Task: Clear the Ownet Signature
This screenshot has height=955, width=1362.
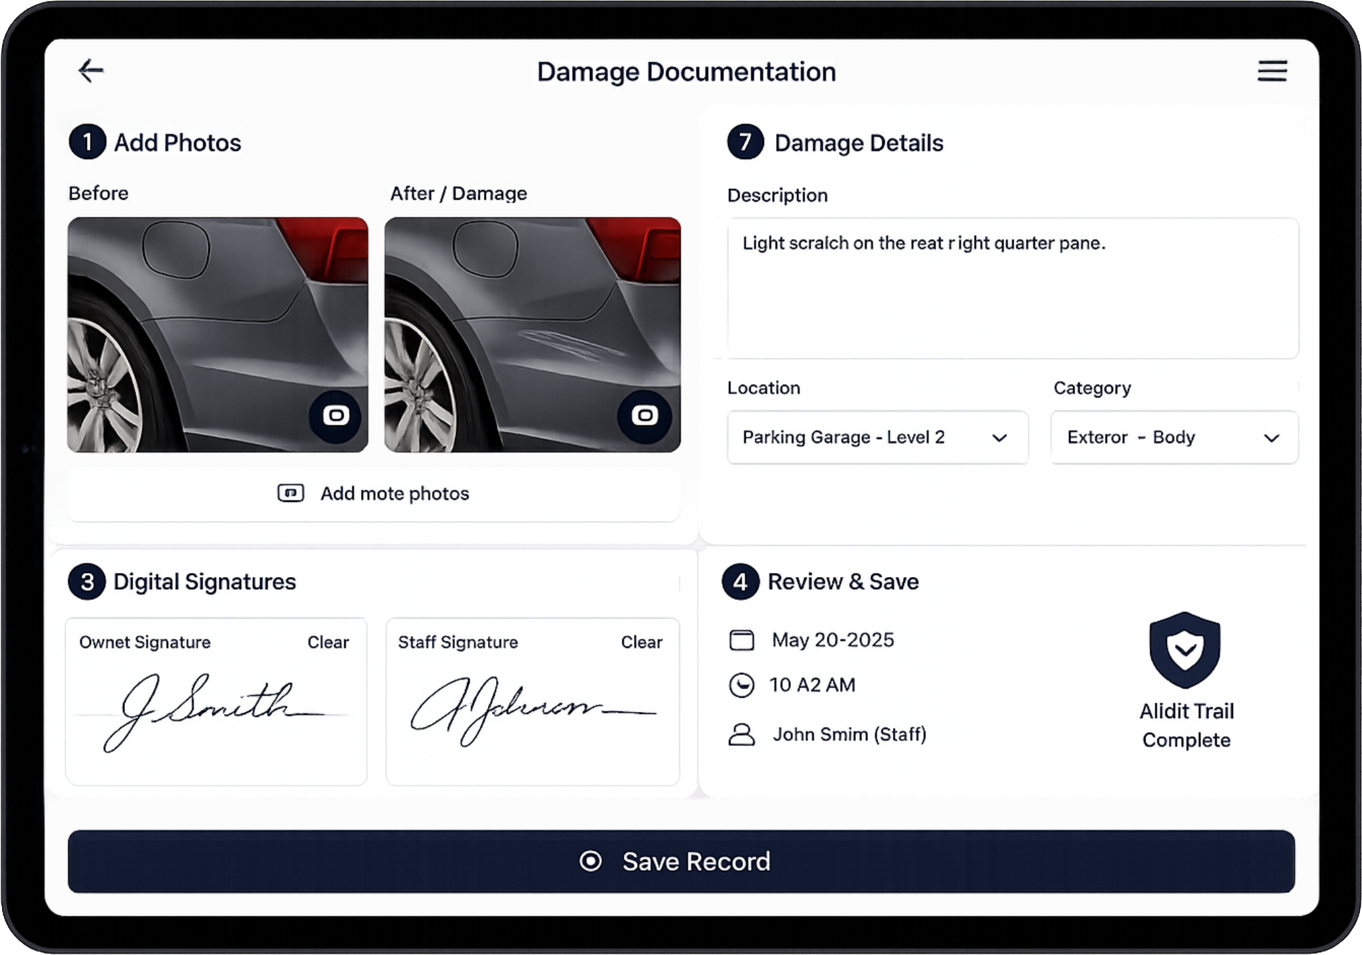Action: pyautogui.click(x=328, y=642)
